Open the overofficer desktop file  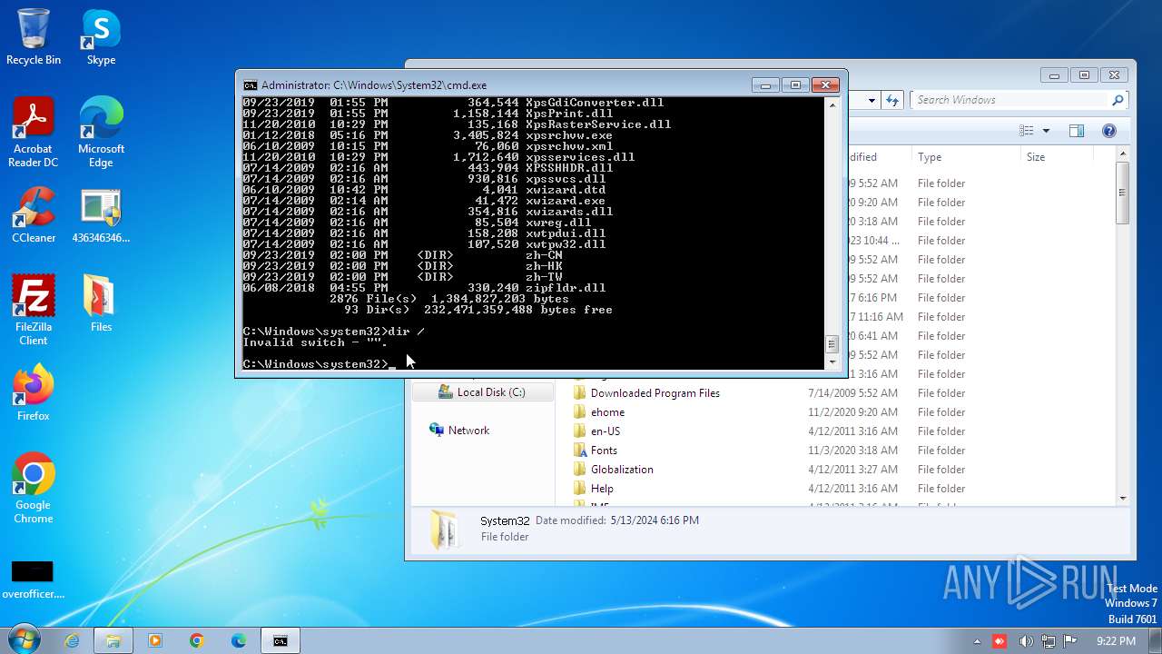pos(34,579)
